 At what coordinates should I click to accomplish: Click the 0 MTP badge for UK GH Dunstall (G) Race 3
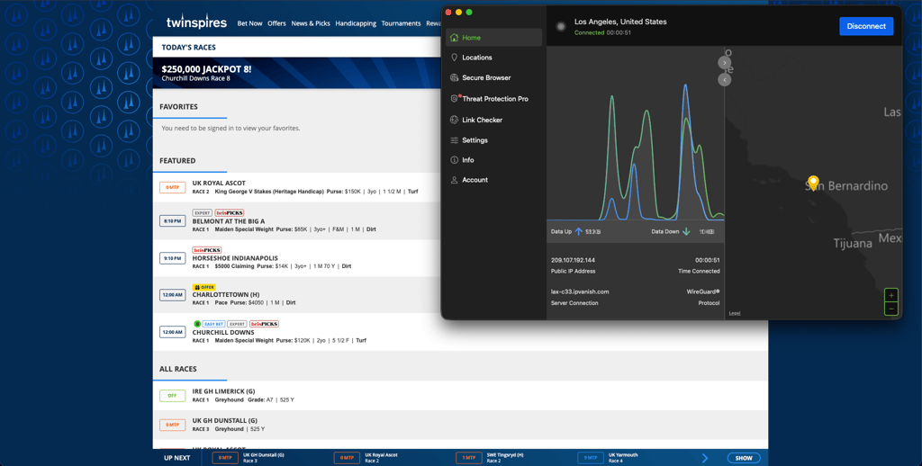coord(172,425)
